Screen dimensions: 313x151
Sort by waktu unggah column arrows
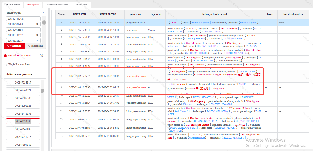pos(118,14)
